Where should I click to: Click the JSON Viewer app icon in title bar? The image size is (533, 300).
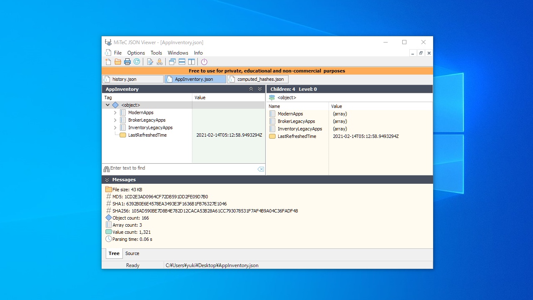tap(108, 42)
